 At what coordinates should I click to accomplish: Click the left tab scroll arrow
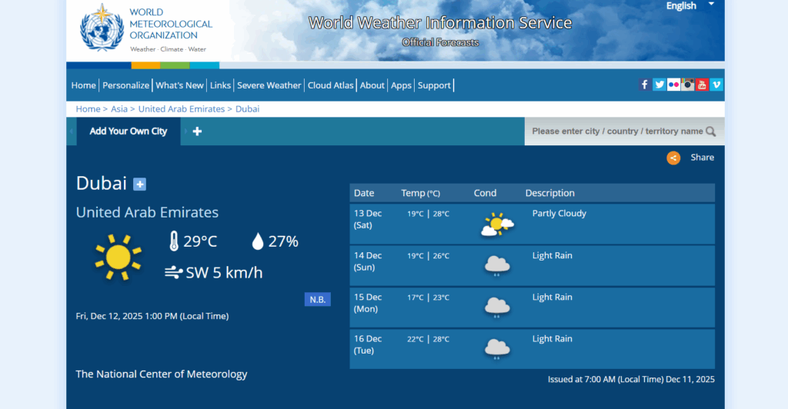(72, 131)
